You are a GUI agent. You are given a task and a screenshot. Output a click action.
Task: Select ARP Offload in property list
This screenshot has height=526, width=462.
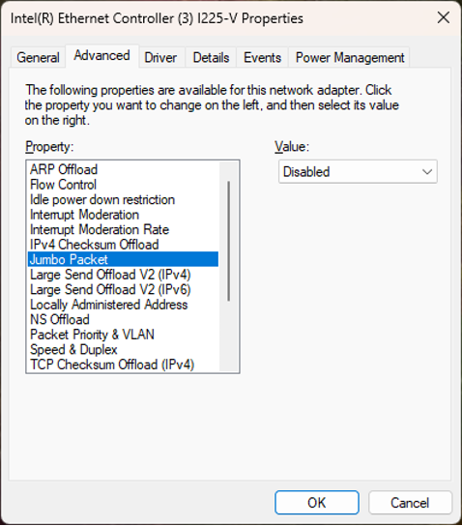tap(123, 169)
